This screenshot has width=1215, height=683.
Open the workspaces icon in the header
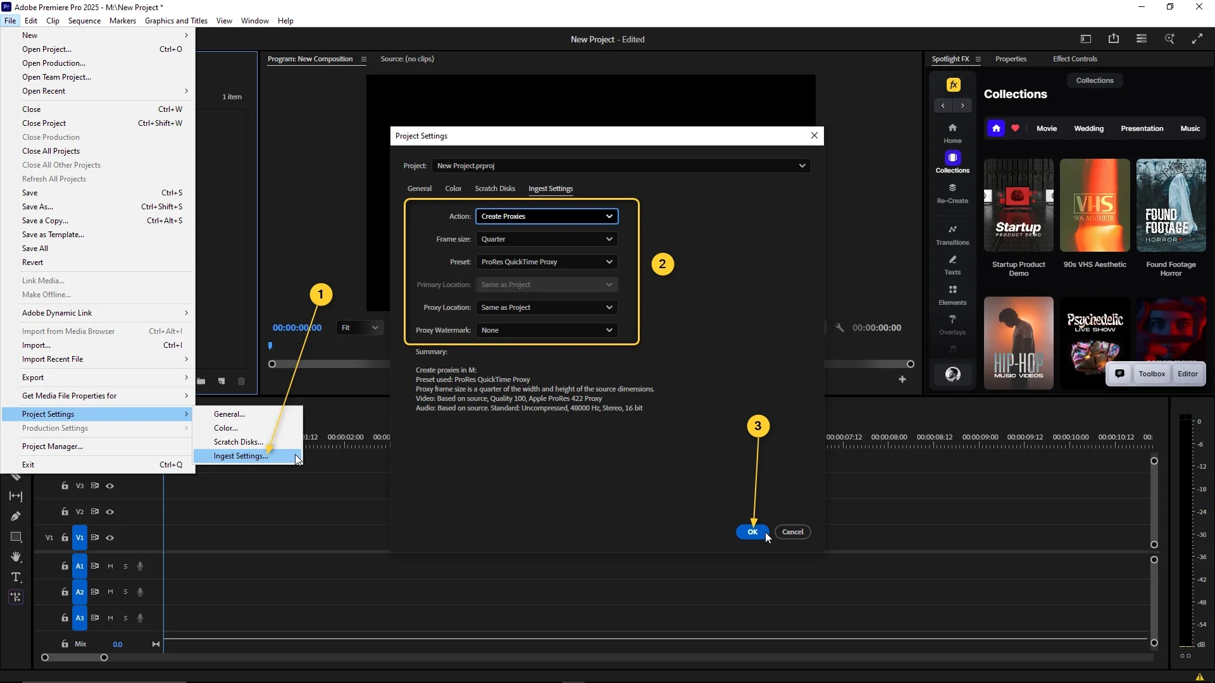tap(1086, 39)
